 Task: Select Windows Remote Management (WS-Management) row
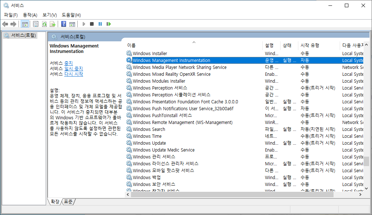tap(245, 122)
